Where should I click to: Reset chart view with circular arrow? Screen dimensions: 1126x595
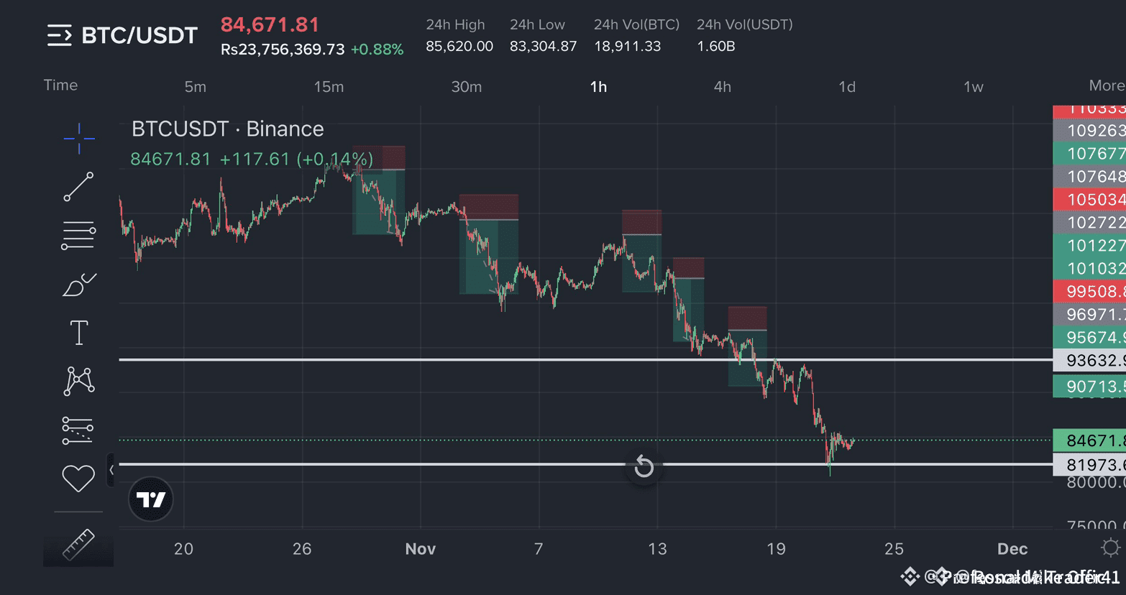click(x=644, y=467)
